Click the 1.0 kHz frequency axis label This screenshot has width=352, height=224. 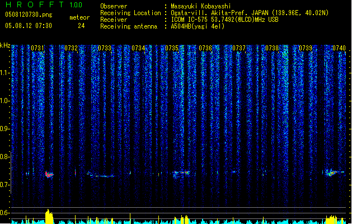[4, 101]
